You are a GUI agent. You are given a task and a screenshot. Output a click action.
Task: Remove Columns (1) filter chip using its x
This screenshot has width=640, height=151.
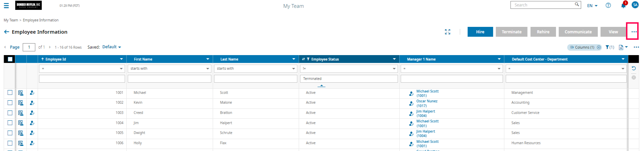tap(599, 47)
